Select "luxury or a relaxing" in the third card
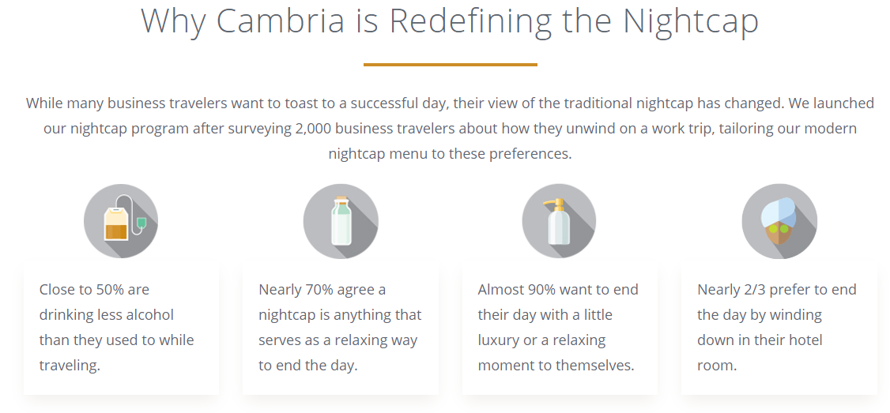This screenshot has height=413, width=890. pyautogui.click(x=541, y=340)
